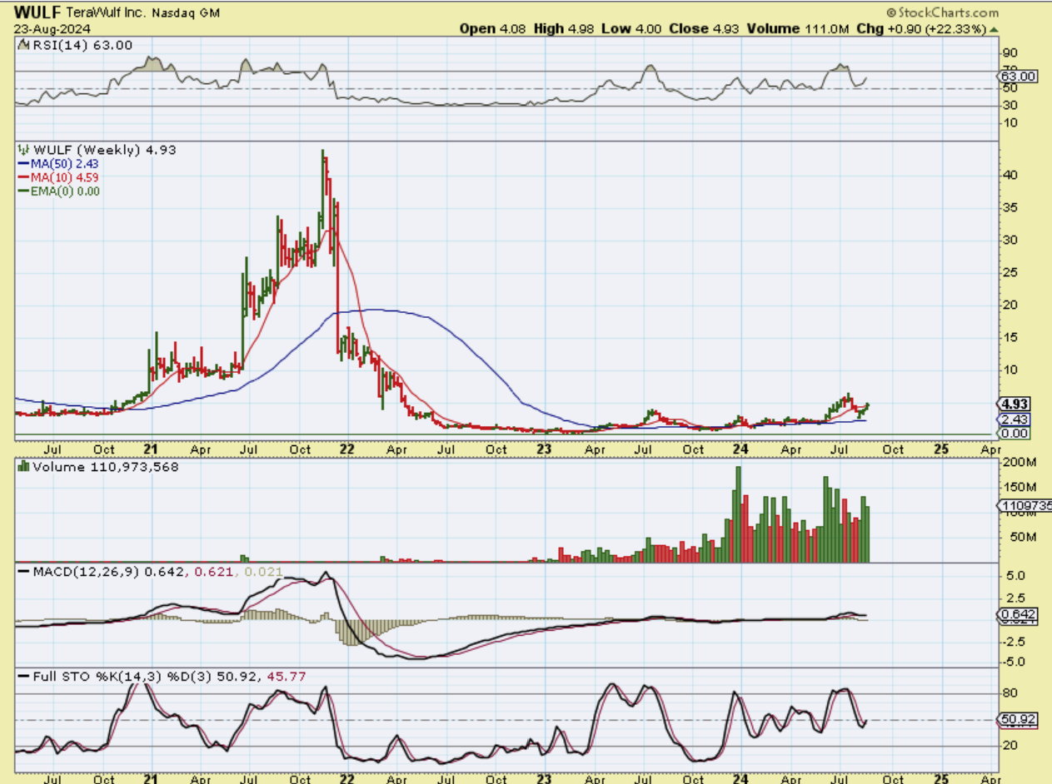
Task: Click the 35 level on the price axis
Action: [1010, 208]
